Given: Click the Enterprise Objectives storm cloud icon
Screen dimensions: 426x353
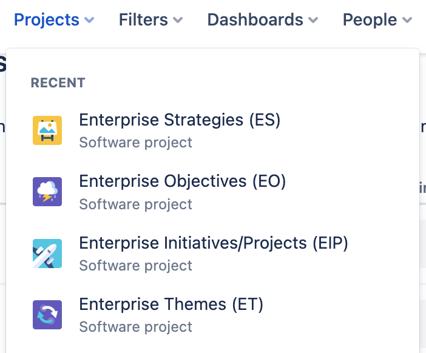Looking at the screenshot, I should pyautogui.click(x=47, y=192).
